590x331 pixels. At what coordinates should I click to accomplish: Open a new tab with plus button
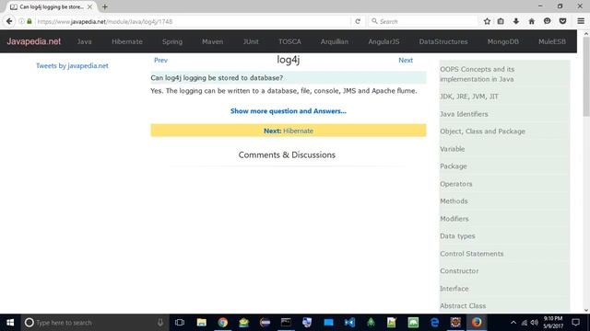[x=104, y=6]
